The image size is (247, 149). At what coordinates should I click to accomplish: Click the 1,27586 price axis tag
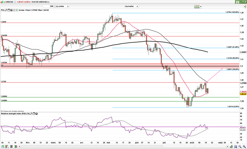tap(243, 83)
